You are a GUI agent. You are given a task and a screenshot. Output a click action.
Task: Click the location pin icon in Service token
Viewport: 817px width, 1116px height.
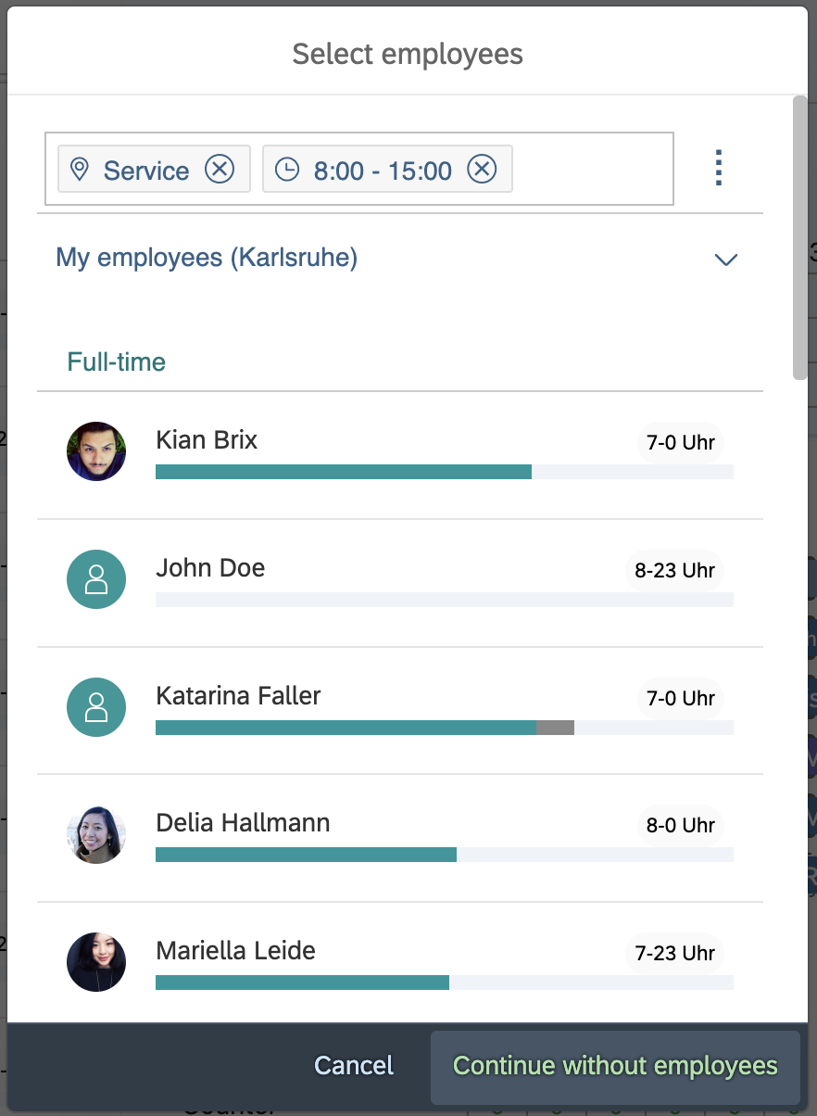(x=80, y=170)
